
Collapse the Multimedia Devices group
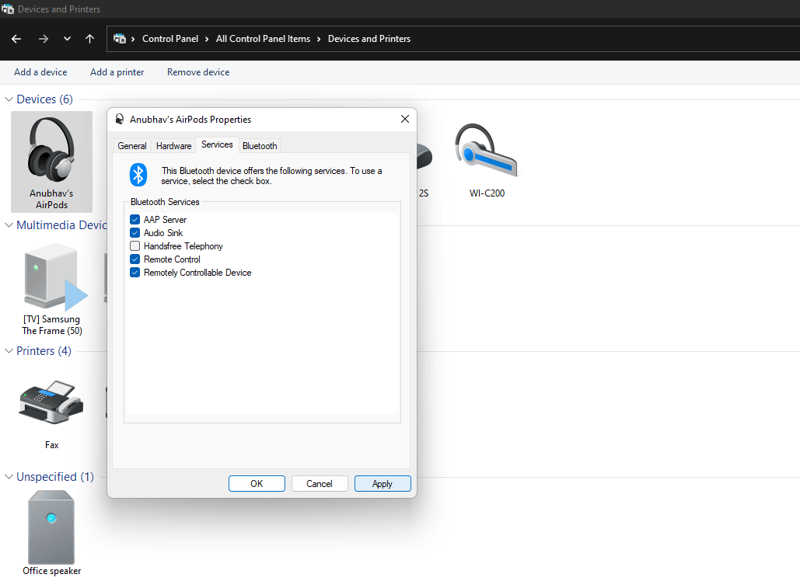9,225
